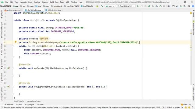Screen dimensions: 195x109
Task: Open the Gradle panel on right edge
Action: coord(193,13)
